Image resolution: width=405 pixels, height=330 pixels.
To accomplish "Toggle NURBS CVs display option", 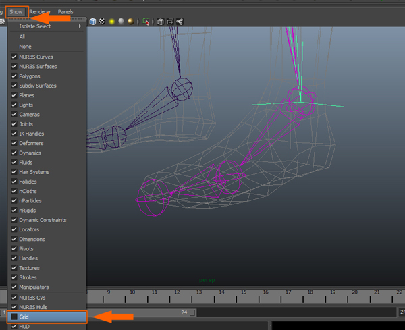I will pyautogui.click(x=47, y=298).
